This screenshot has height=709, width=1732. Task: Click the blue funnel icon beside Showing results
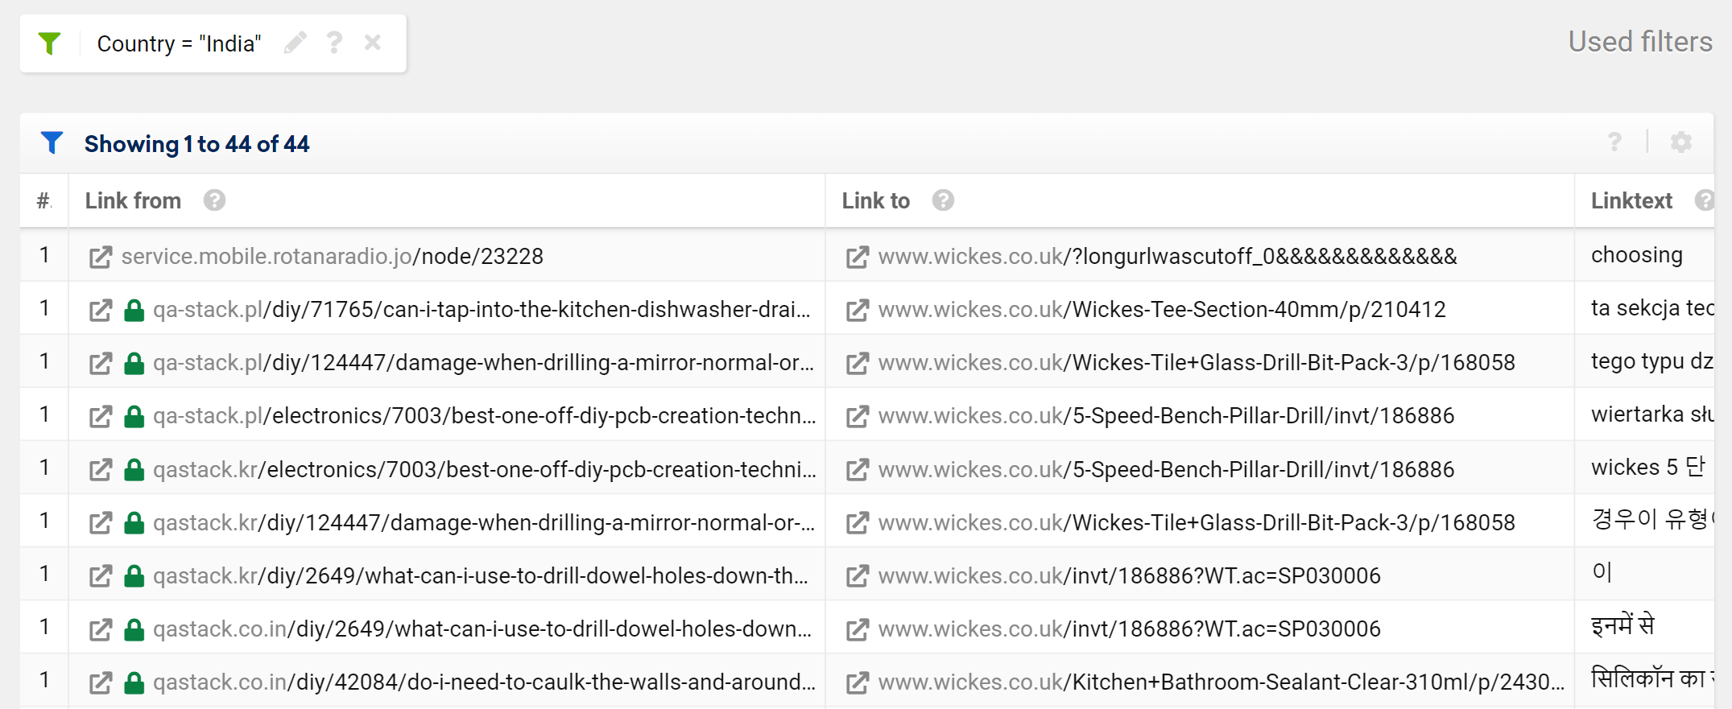click(x=52, y=143)
